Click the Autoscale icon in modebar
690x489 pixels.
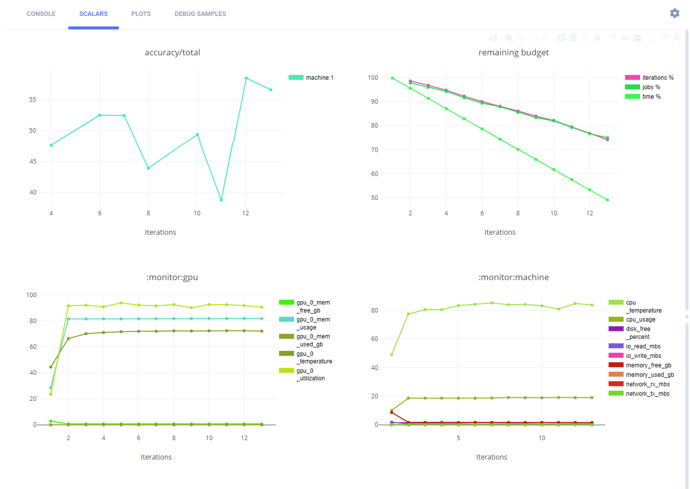(585, 38)
